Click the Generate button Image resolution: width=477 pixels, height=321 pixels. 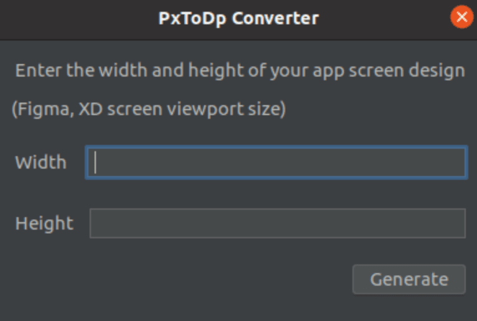click(x=409, y=279)
